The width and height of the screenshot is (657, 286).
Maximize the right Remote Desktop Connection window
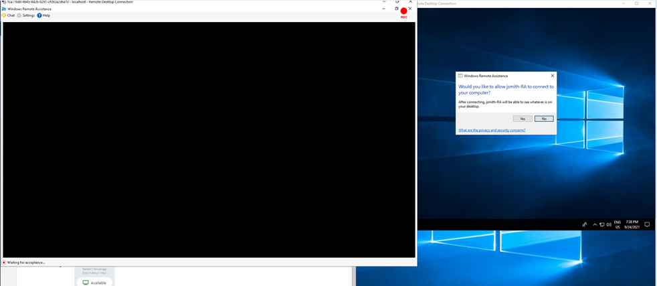pos(637,3)
